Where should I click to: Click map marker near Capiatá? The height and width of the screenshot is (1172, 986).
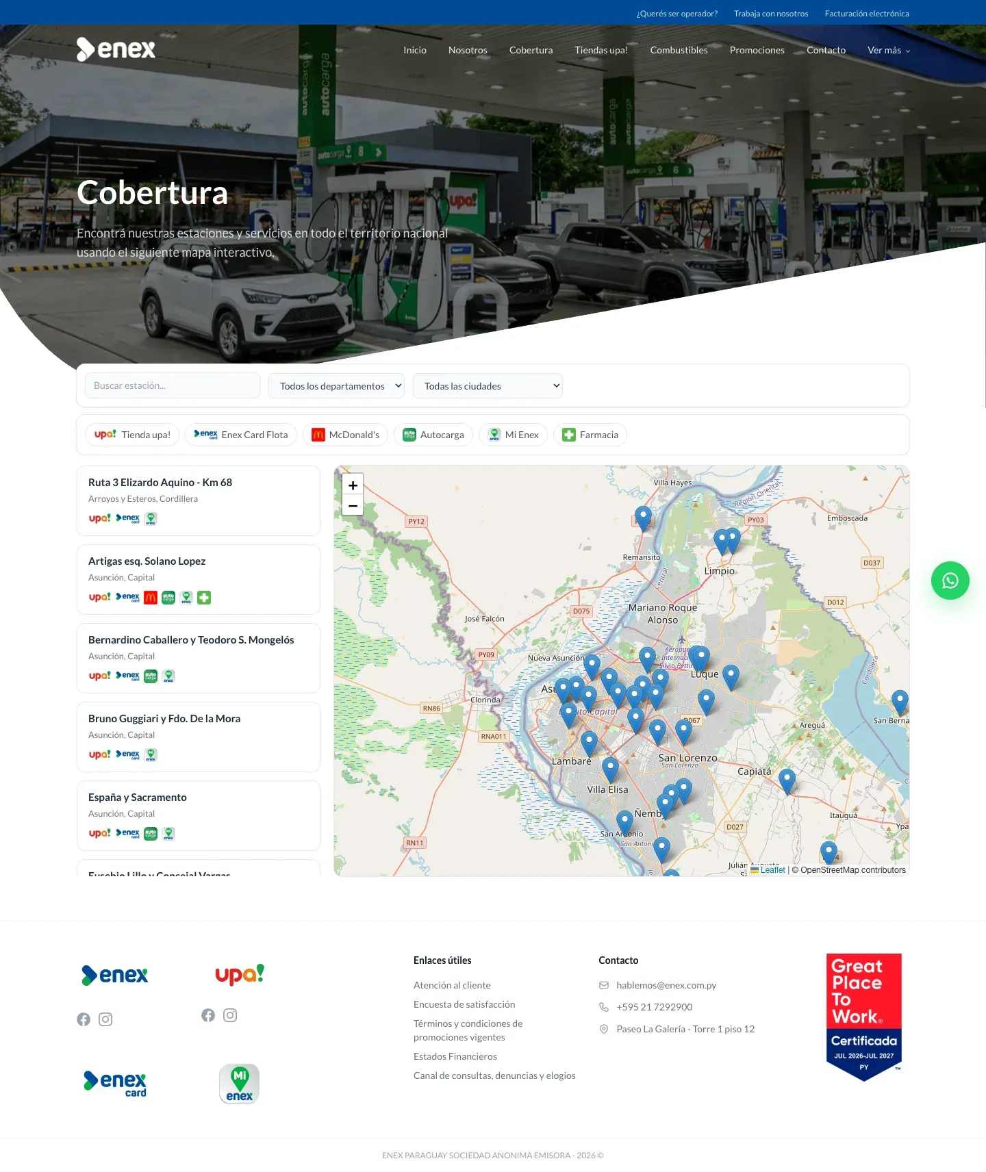787,781
